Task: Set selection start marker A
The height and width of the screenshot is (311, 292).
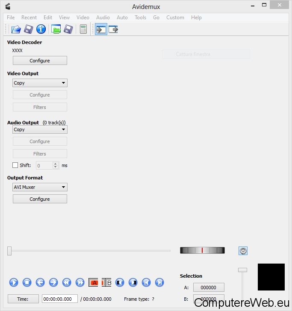Action: [93, 282]
